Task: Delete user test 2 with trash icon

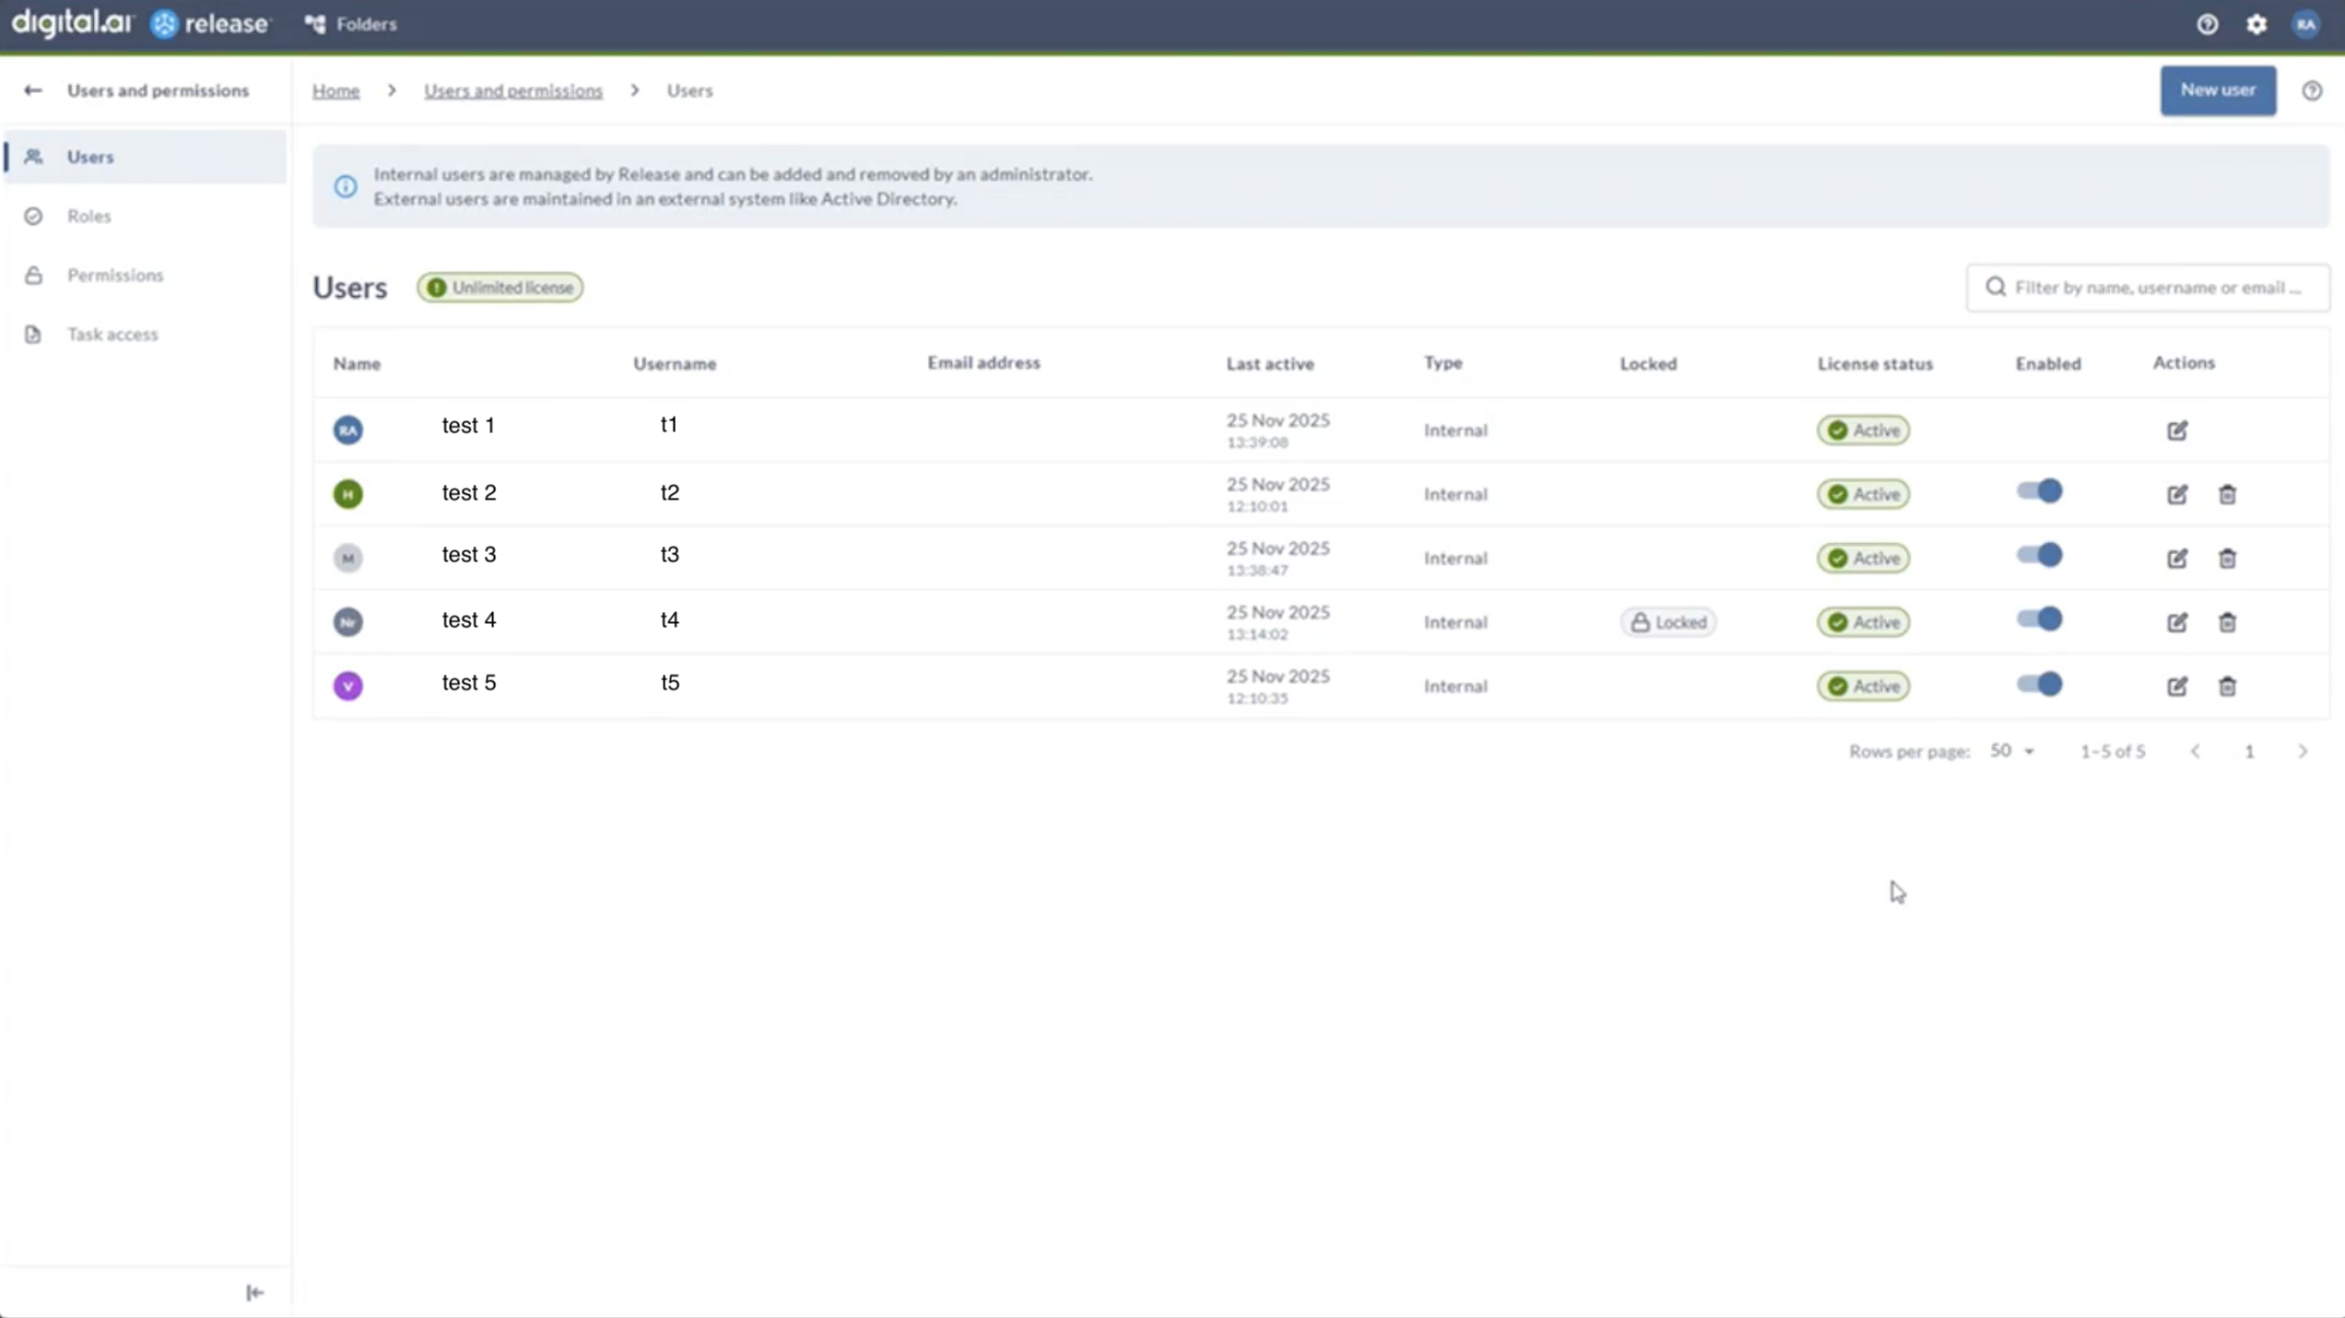Action: (2227, 494)
